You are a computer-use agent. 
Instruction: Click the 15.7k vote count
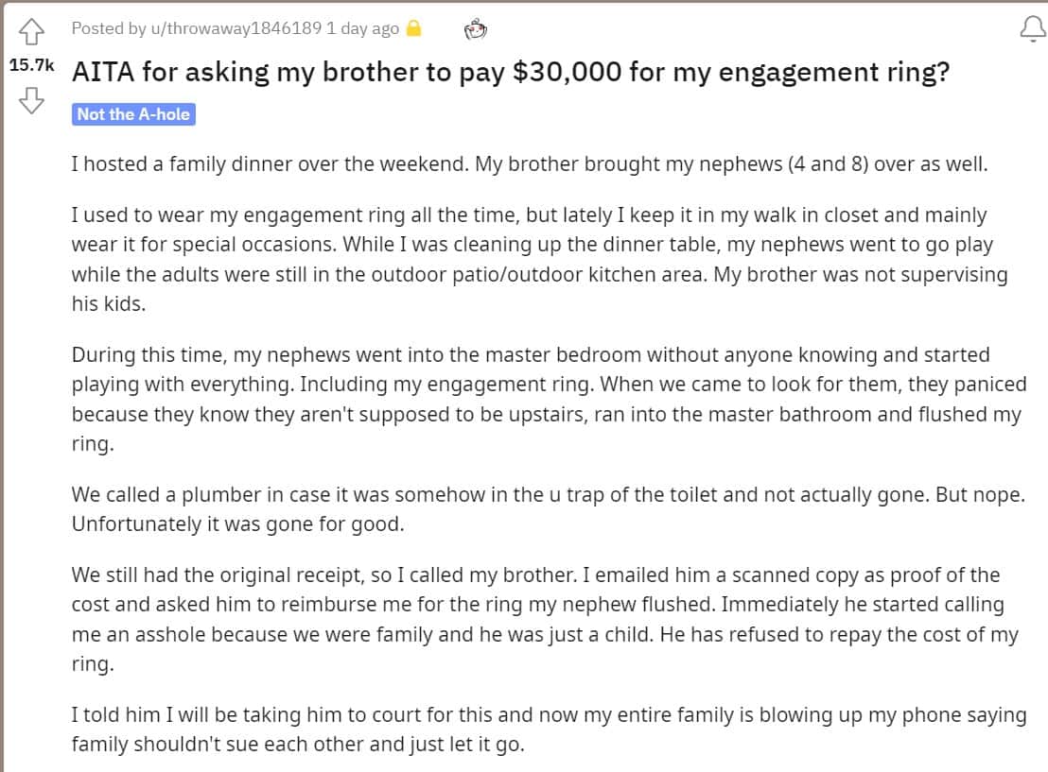(33, 63)
